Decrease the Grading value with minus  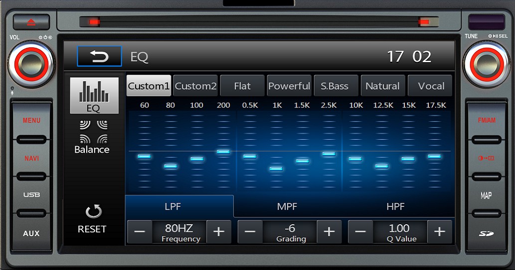pyautogui.click(x=250, y=232)
